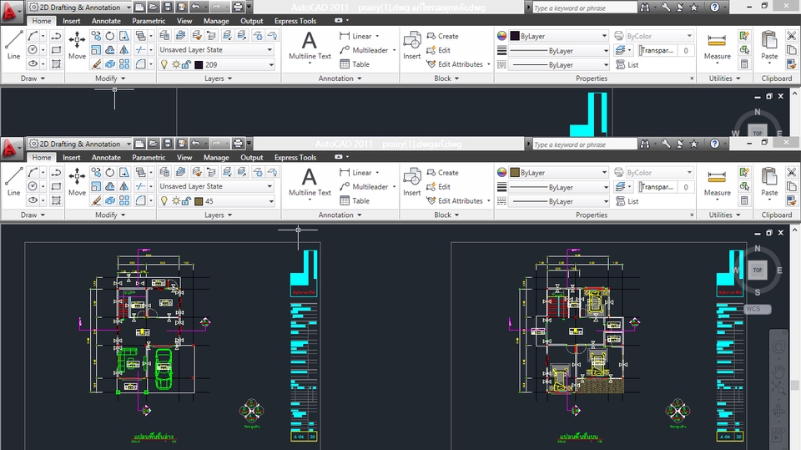
Task: Open the Annotate tab in lower window
Action: [106, 158]
